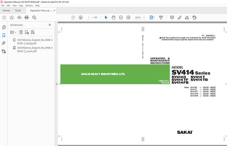Image resolution: width=227 pixels, height=146 pixels.
Task: Click SAKAI HEAVY INDUSTRIES, LTD. text
Action: tap(103, 74)
